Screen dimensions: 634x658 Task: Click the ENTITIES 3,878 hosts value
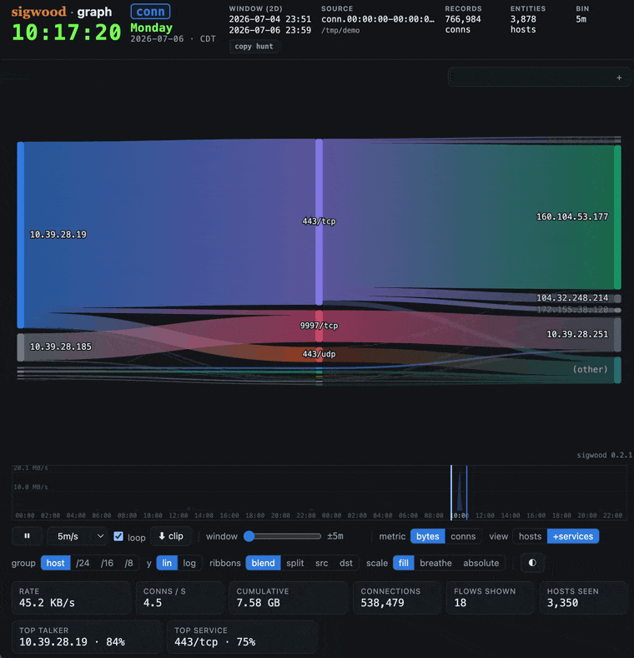pos(523,24)
